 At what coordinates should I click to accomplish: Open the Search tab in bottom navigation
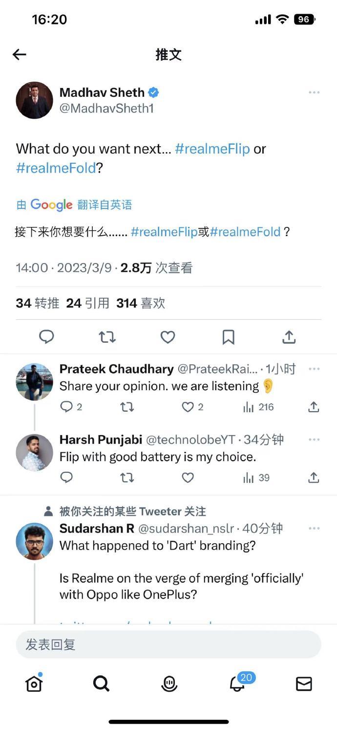coord(101,684)
